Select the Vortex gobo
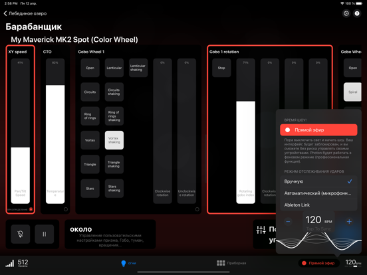Image resolution: width=367 pixels, height=275 pixels. click(90, 140)
